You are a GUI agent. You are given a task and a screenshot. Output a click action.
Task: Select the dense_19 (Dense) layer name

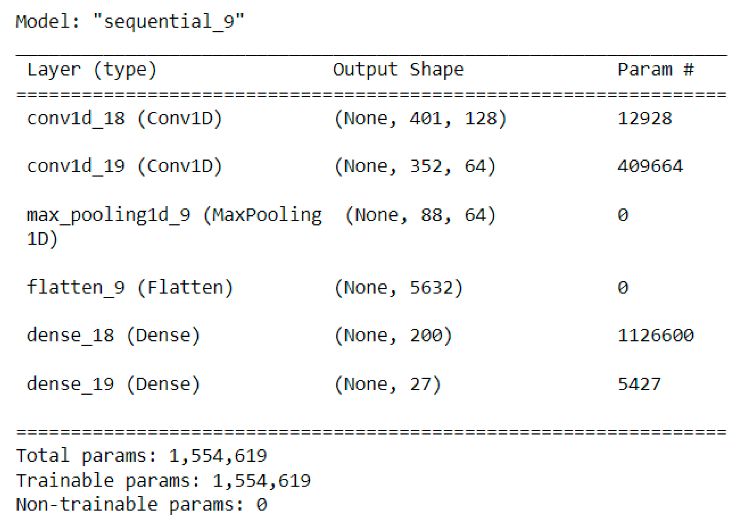pyautogui.click(x=113, y=384)
